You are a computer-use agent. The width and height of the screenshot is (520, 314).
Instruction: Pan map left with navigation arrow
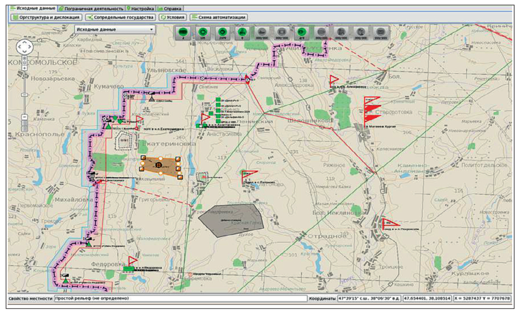pos(19,47)
